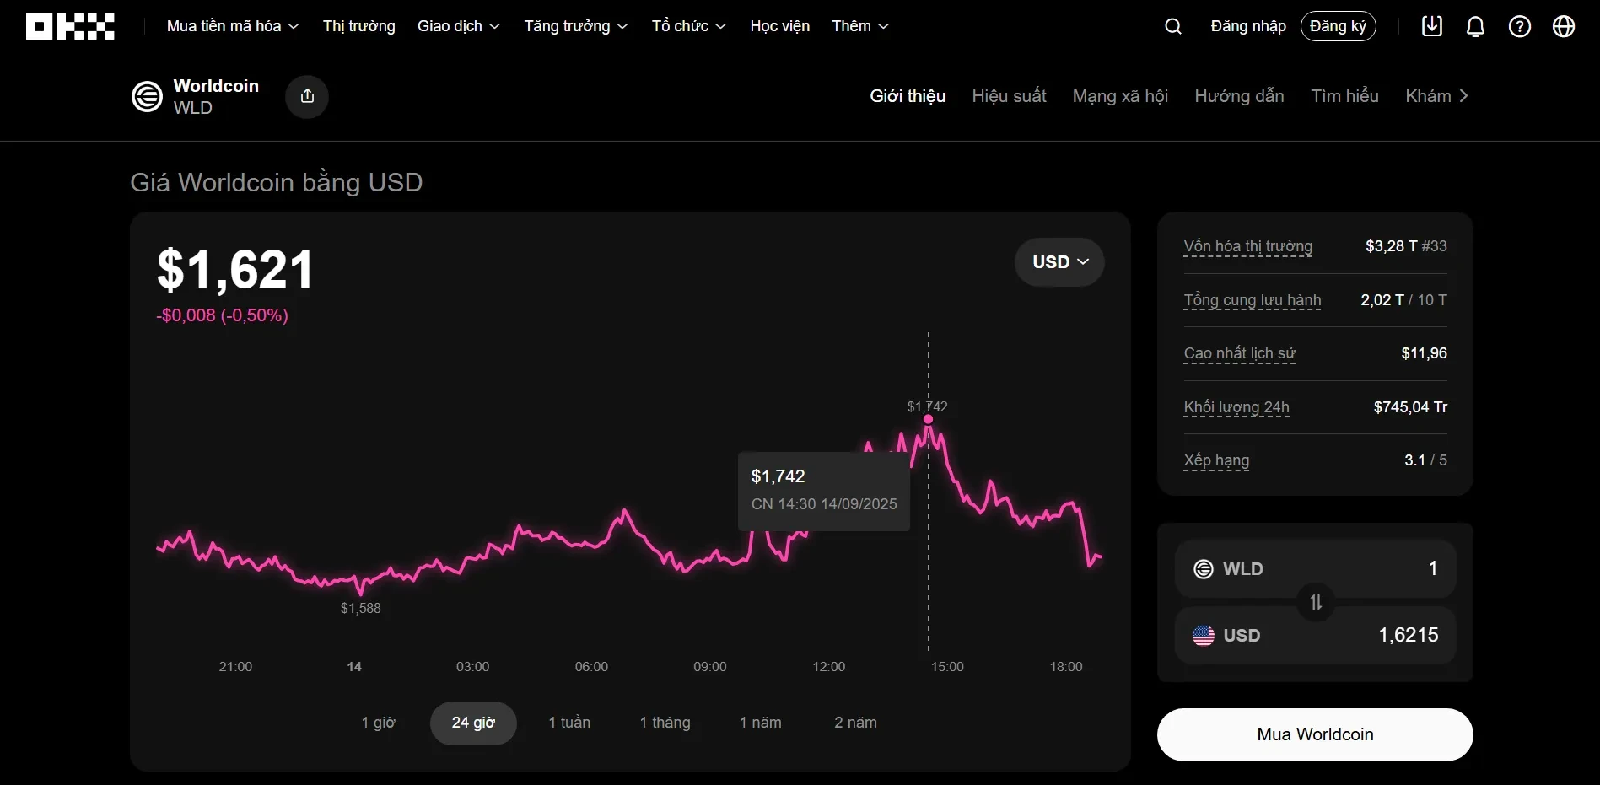Swap WLD and USD with arrows icon
1600x785 pixels.
coord(1315,602)
